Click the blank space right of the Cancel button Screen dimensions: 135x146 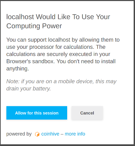pos(118,113)
